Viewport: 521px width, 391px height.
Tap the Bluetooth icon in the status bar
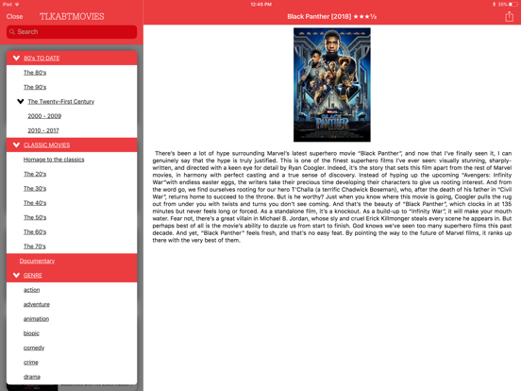[x=494, y=5]
